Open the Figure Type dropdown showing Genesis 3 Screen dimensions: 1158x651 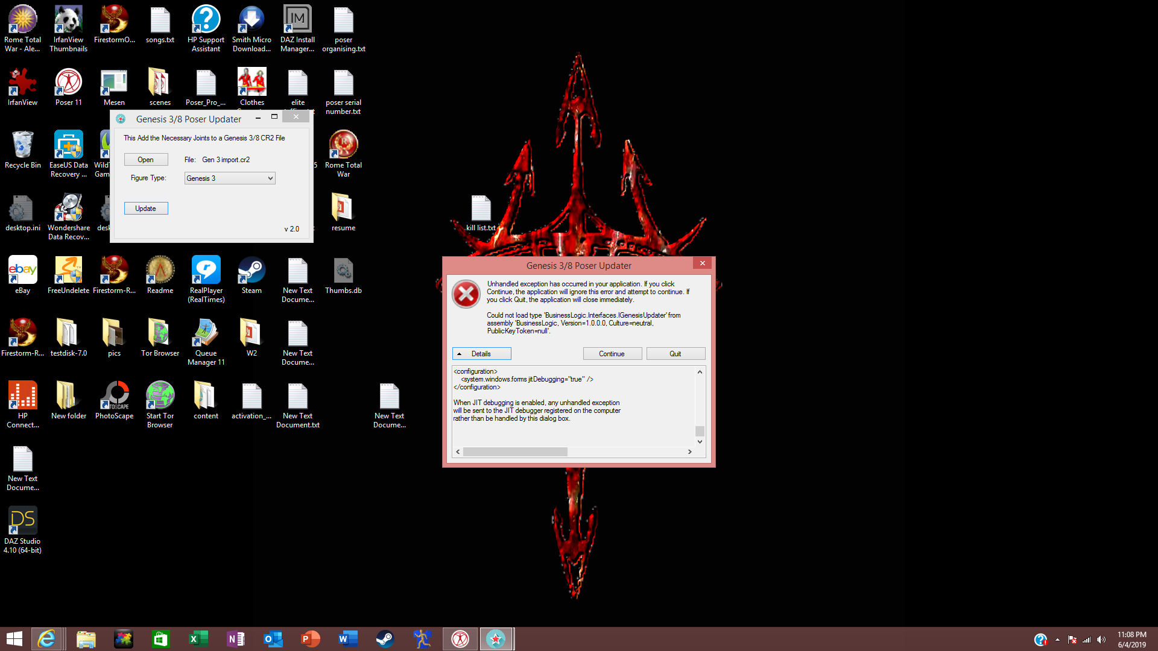[x=230, y=178]
